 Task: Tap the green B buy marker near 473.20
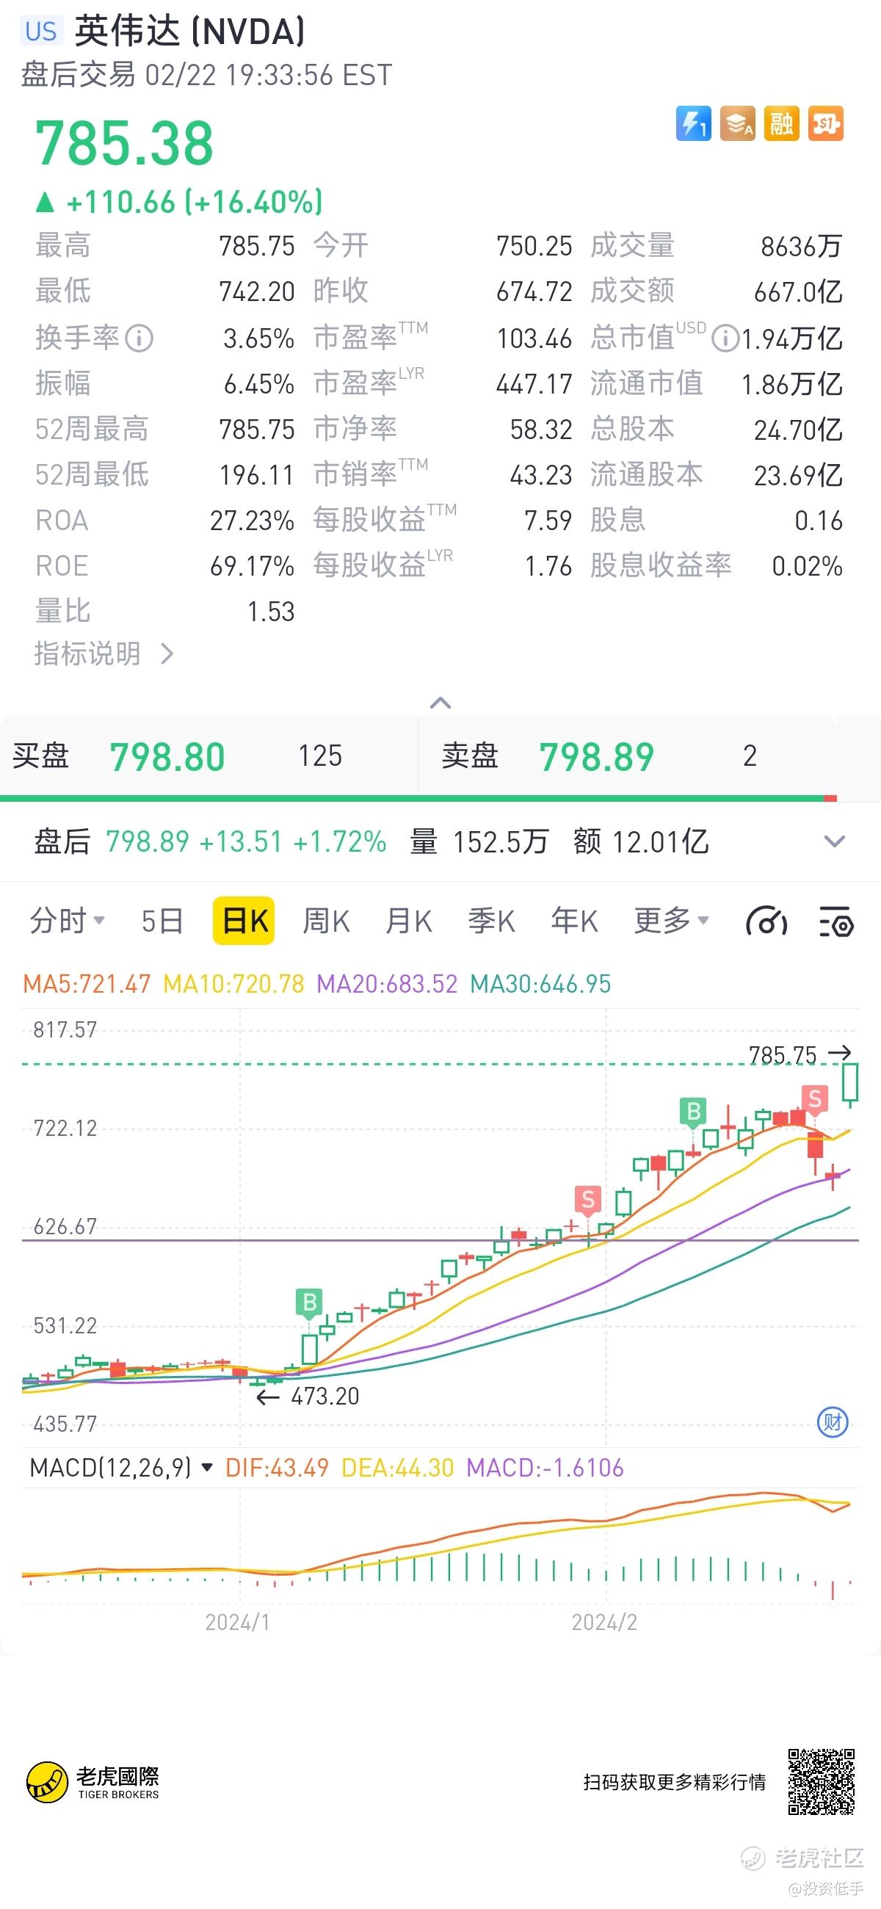point(310,1302)
